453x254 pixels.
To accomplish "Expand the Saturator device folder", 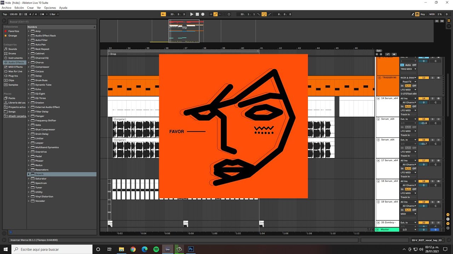I will coord(29,179).
